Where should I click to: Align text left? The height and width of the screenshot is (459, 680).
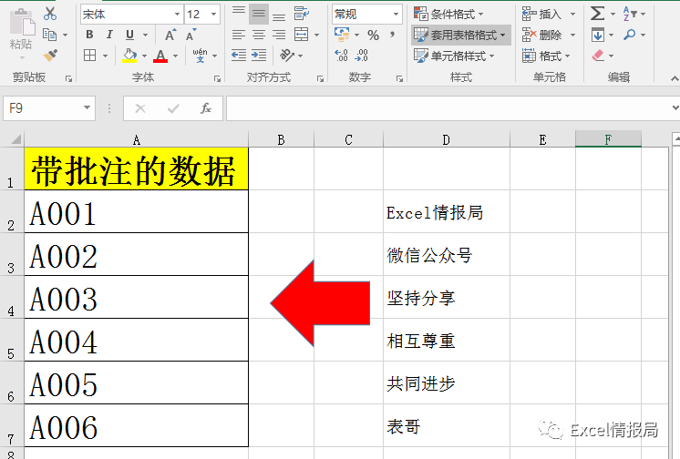pos(239,35)
